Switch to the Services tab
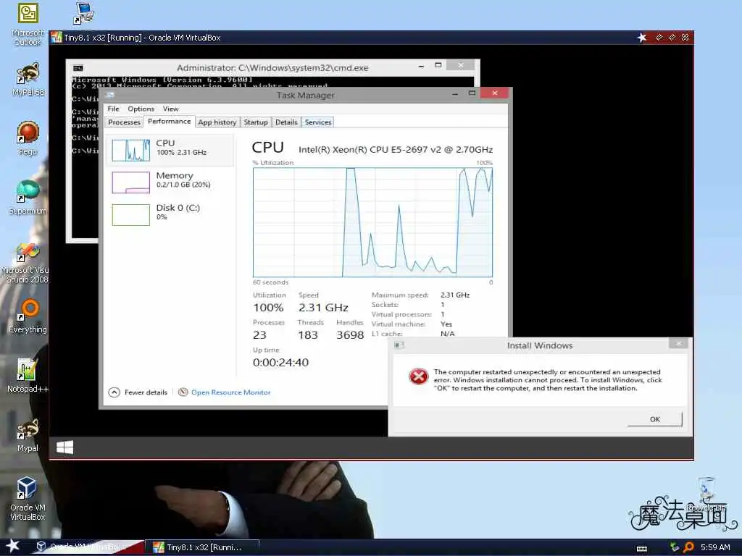 point(318,122)
